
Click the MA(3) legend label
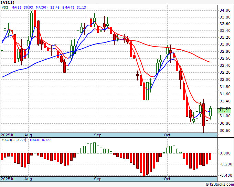point(16,7)
